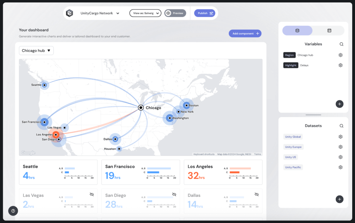Screen dimensions: 355x223
Task: Open settings gear for Unity Pacific dataset
Action: click(x=340, y=167)
